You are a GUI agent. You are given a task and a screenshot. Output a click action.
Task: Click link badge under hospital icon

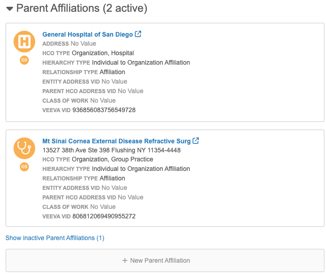(24, 60)
